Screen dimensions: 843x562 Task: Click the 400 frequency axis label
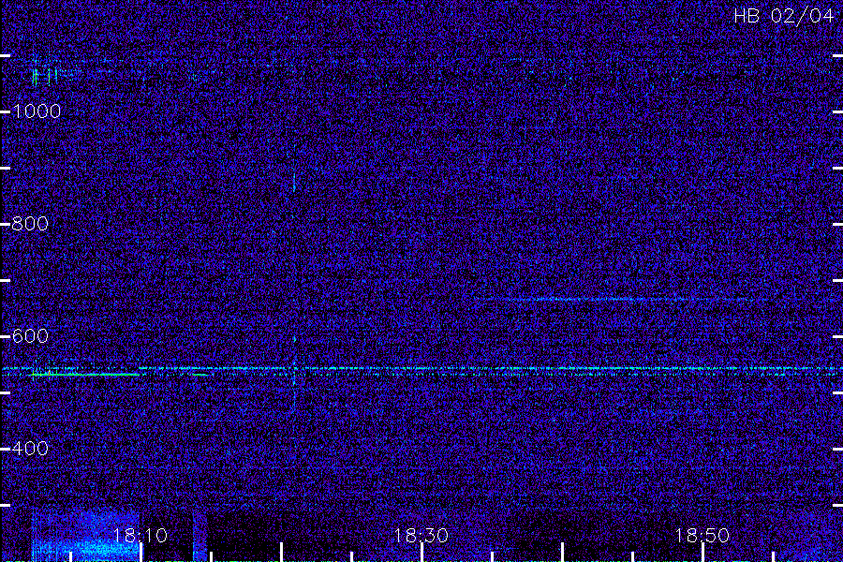30,449
